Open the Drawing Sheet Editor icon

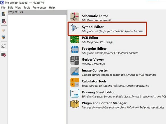tap(75, 93)
